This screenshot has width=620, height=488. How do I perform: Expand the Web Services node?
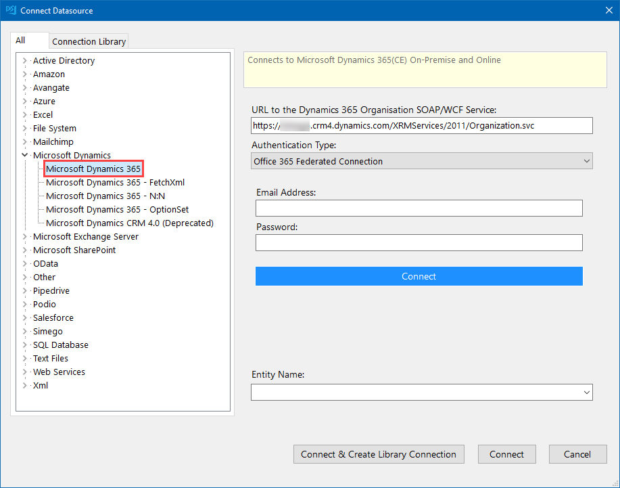pos(24,372)
